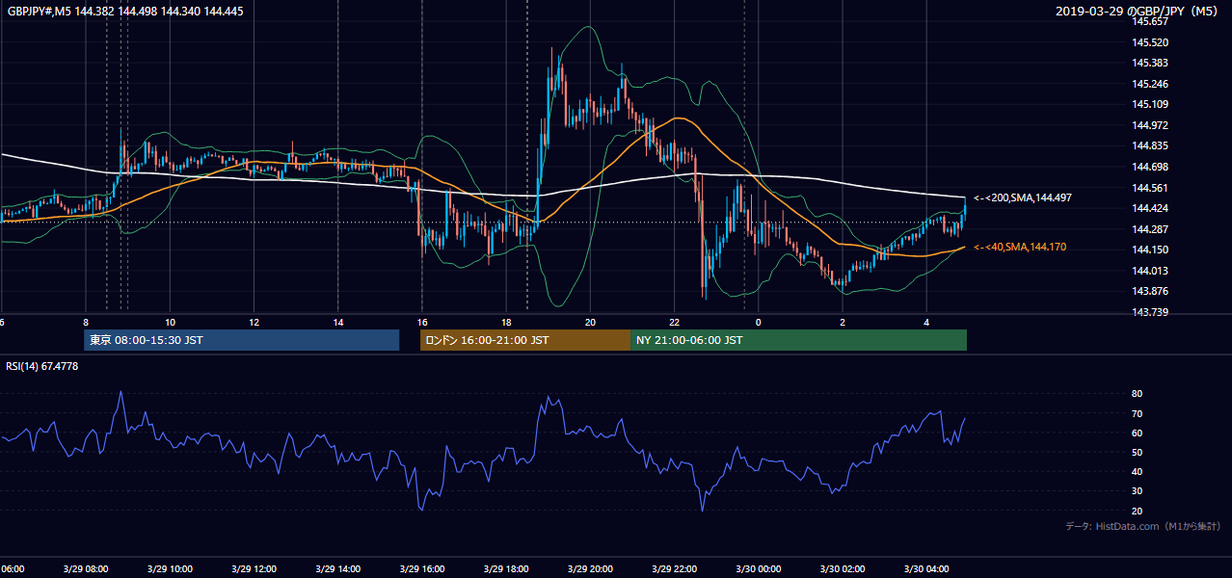The height and width of the screenshot is (578, 1232).
Task: Click hour tick '16' under the price chart
Action: pos(422,322)
